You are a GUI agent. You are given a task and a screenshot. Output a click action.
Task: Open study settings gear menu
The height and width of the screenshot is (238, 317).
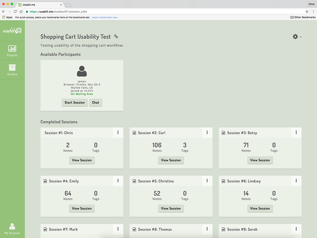297,36
